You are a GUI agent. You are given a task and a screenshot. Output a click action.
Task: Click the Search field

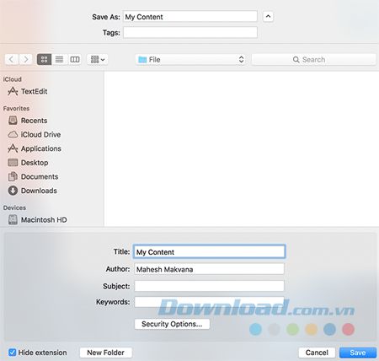click(313, 59)
